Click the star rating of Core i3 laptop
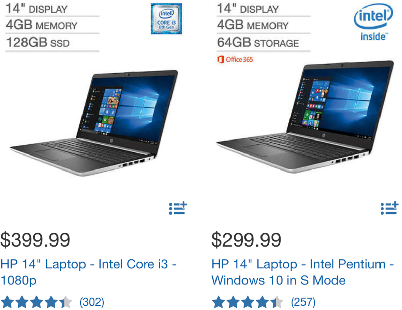 coord(36,302)
